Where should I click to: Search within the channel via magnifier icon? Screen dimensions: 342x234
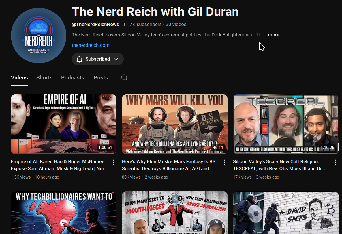(124, 77)
